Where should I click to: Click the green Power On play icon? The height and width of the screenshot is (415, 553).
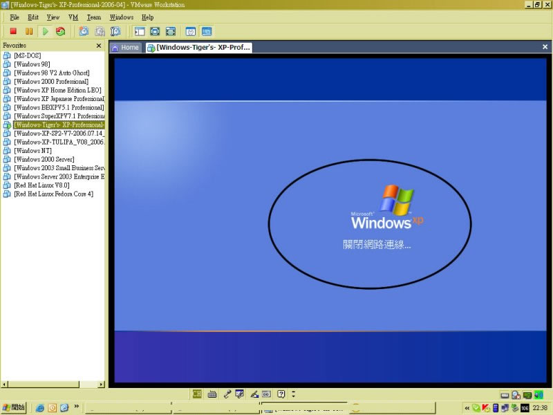[x=45, y=31]
